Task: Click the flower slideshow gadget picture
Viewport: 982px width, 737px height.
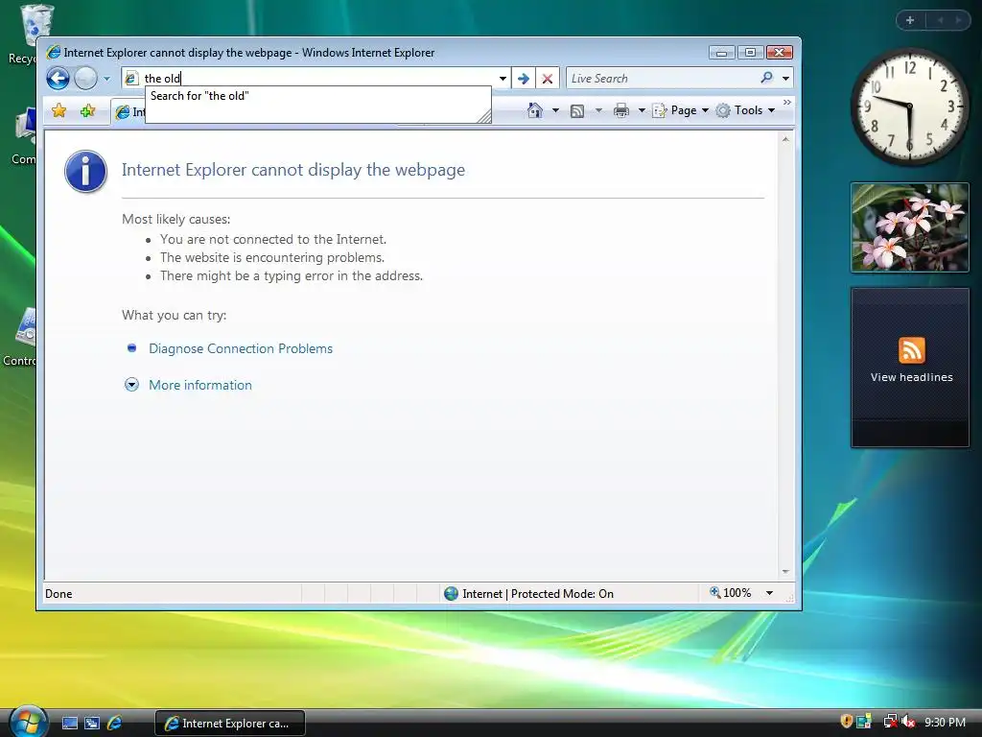Action: tap(910, 227)
